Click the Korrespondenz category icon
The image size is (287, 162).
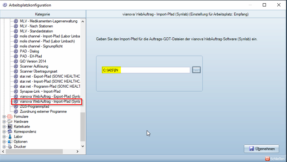(x=10, y=132)
